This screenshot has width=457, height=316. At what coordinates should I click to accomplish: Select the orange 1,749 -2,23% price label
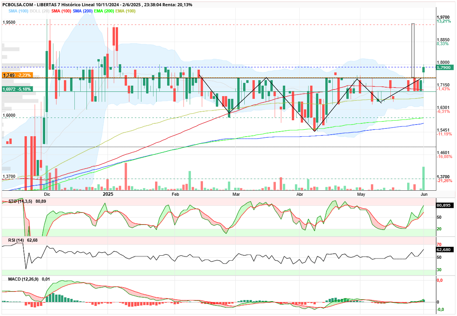(x=17, y=75)
